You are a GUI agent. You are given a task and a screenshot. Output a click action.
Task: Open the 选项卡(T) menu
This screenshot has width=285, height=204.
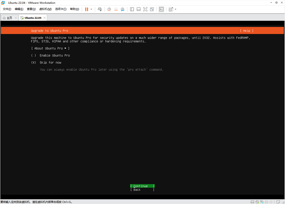pyautogui.click(x=61, y=9)
